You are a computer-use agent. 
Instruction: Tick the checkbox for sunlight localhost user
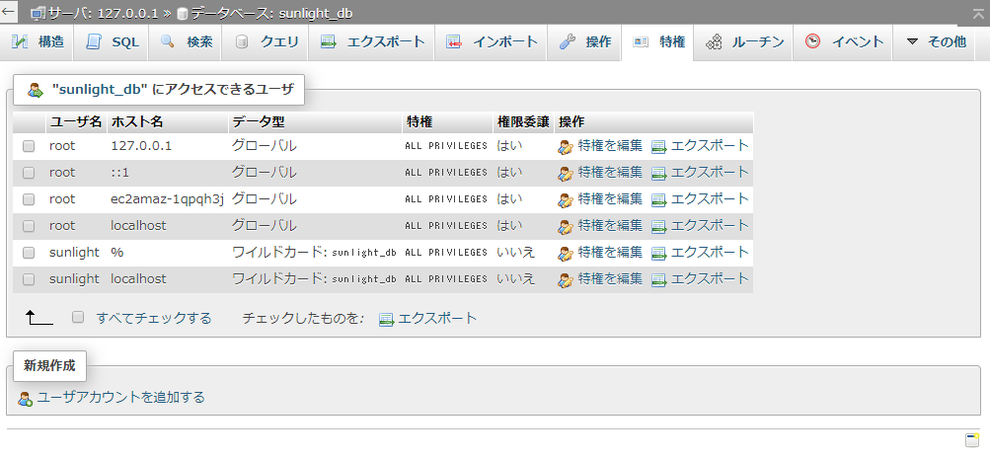click(29, 279)
